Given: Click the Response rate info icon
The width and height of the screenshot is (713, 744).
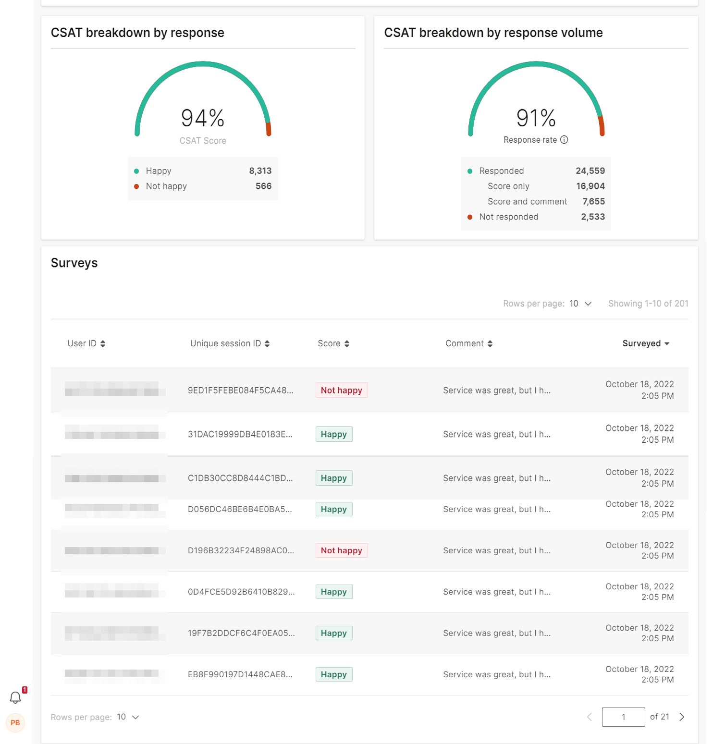Looking at the screenshot, I should pyautogui.click(x=564, y=140).
